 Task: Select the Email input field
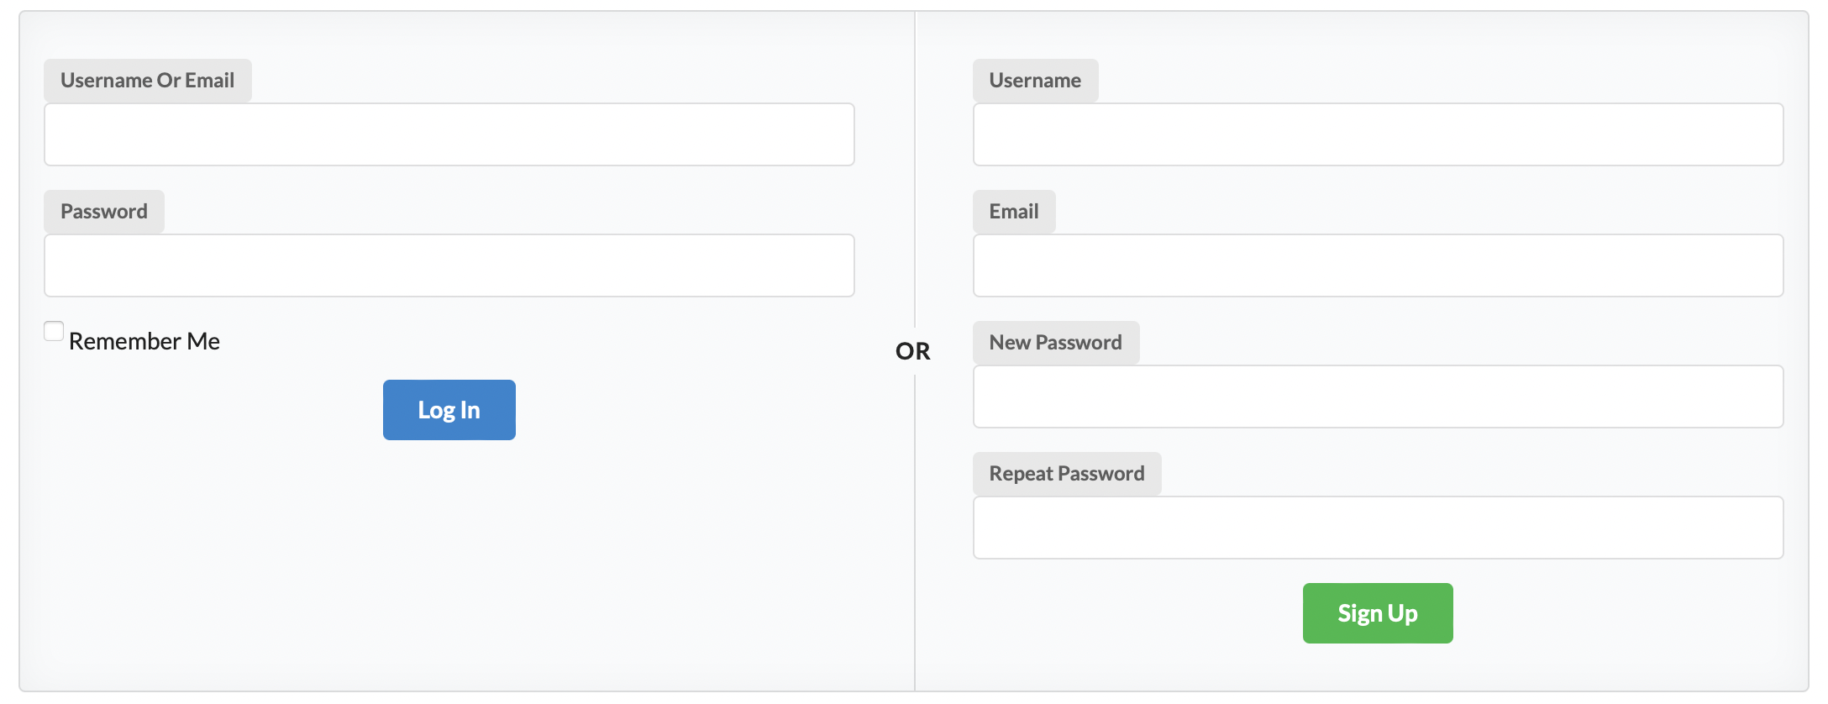[x=1378, y=265]
